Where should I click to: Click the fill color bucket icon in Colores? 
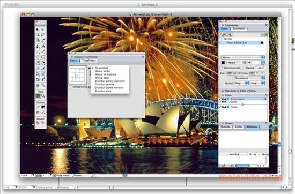38,112
